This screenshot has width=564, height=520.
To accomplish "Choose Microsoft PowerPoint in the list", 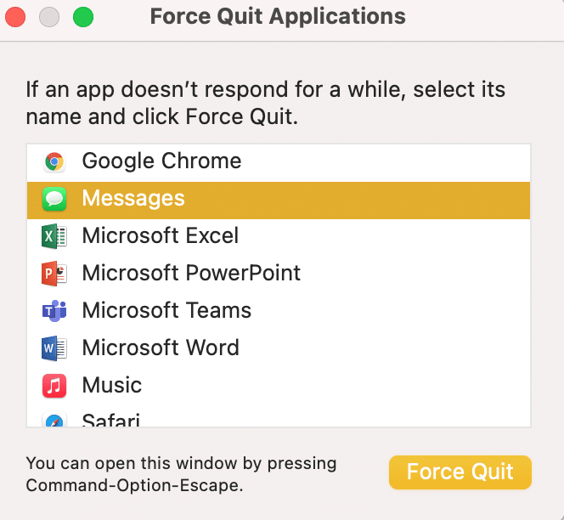I will [x=191, y=274].
